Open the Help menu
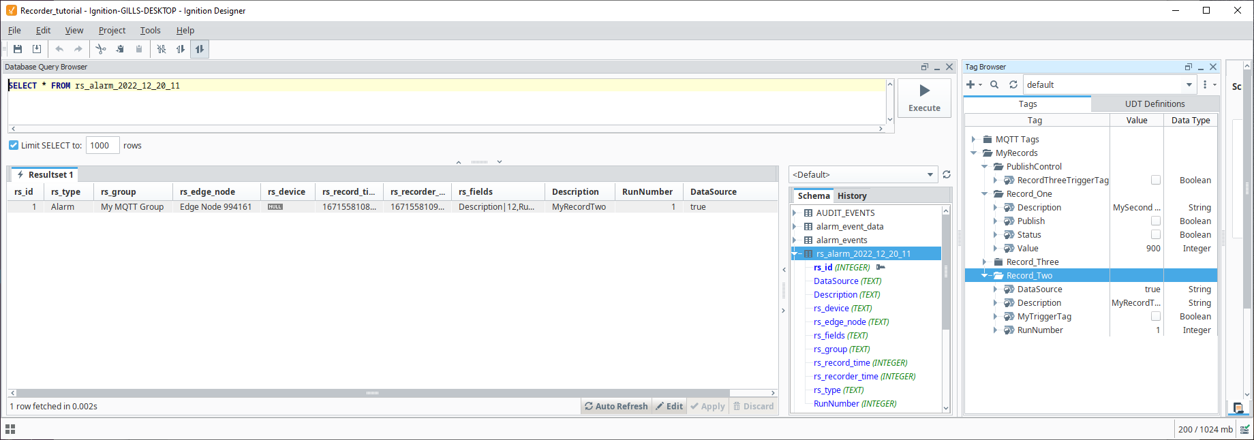The width and height of the screenshot is (1254, 440). [185, 31]
